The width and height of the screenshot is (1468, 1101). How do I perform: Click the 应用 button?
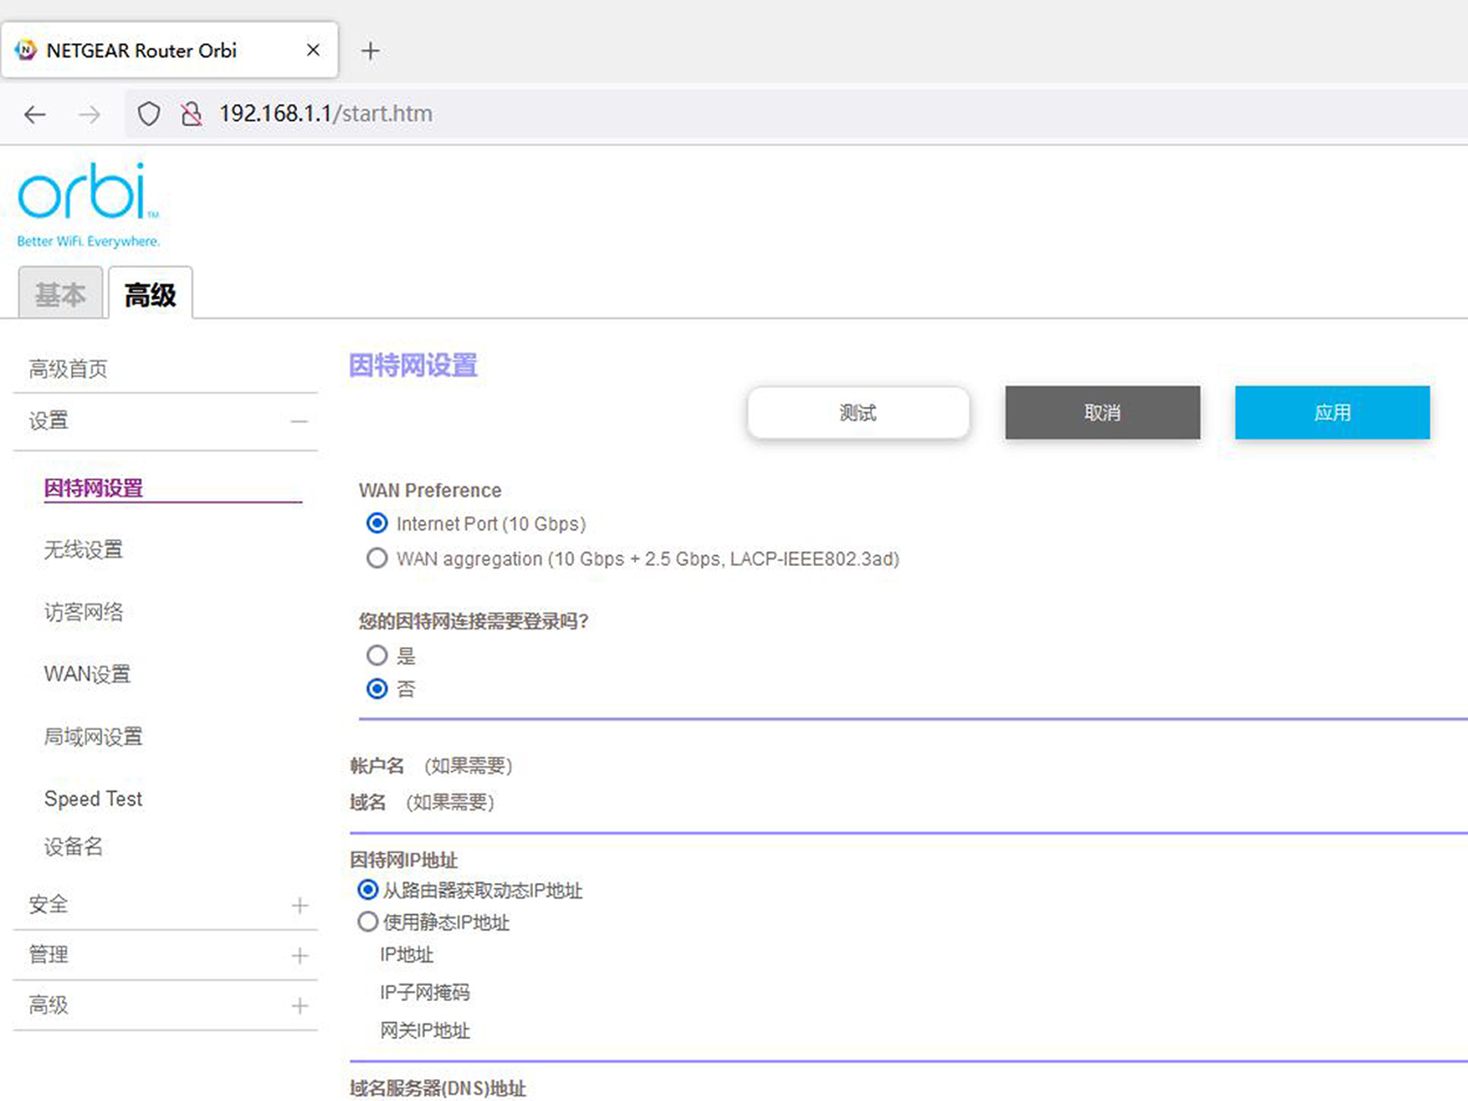click(1331, 412)
